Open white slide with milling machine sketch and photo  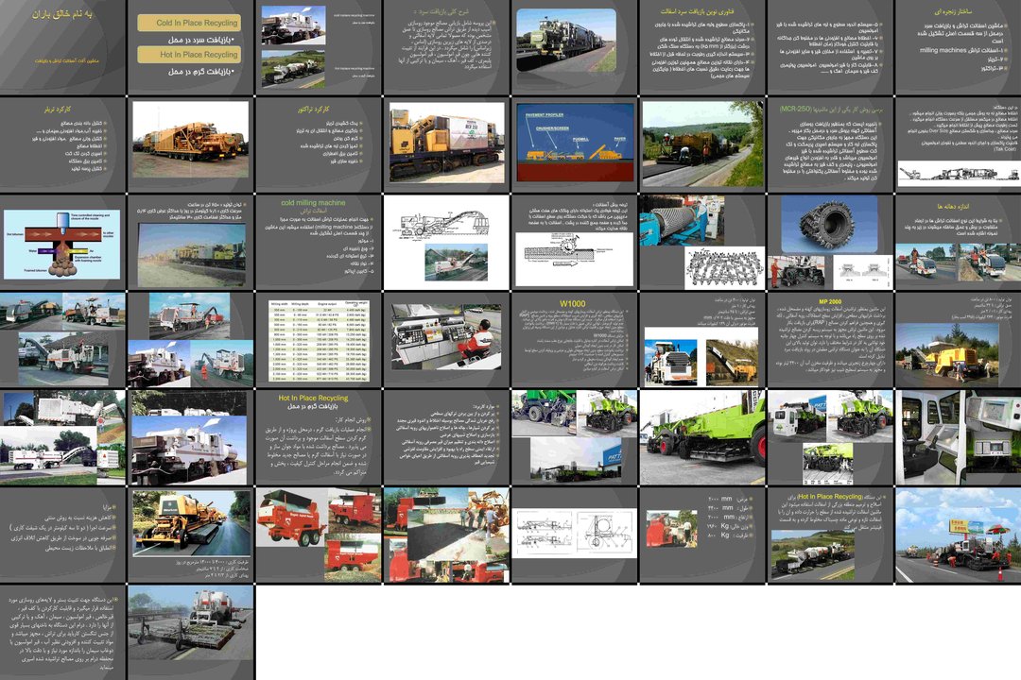point(446,242)
